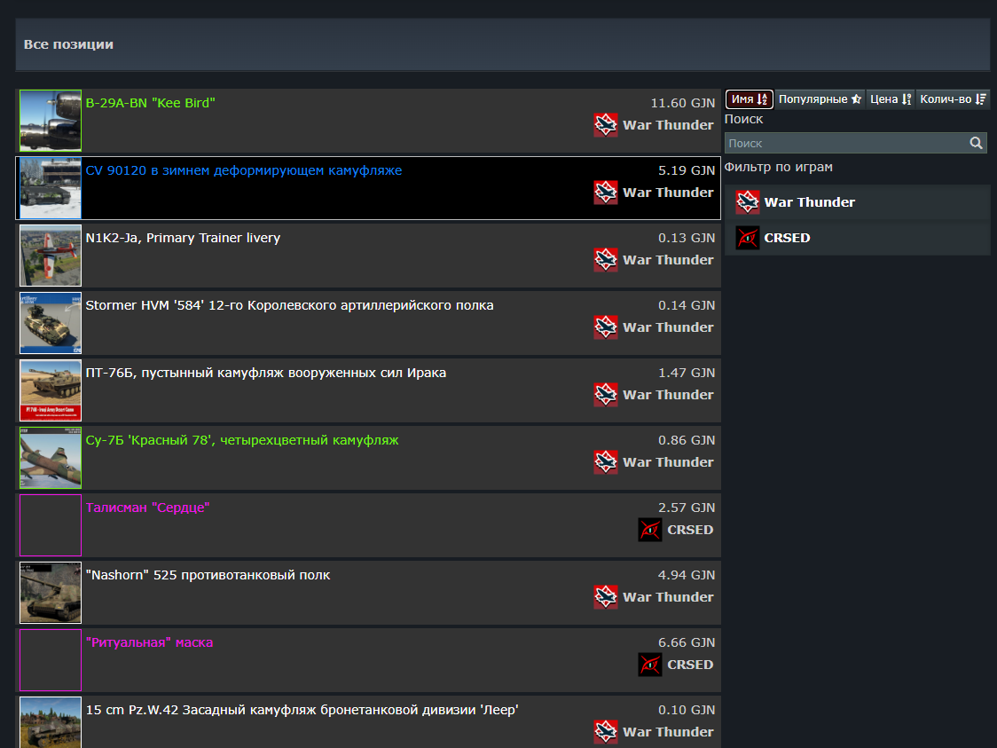Image resolution: width=997 pixels, height=748 pixels.
Task: Click War Thunder icon in game filter
Action: point(747,202)
